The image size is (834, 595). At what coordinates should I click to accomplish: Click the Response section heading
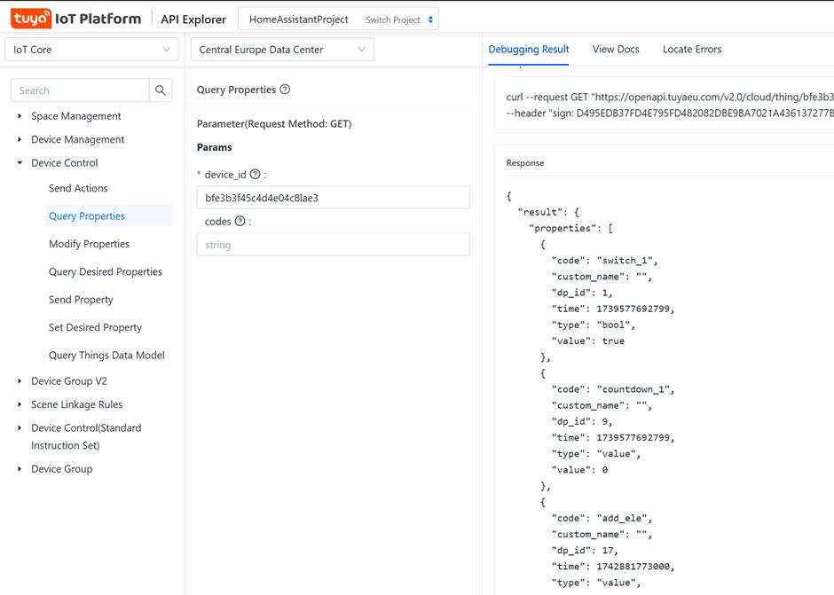point(525,162)
